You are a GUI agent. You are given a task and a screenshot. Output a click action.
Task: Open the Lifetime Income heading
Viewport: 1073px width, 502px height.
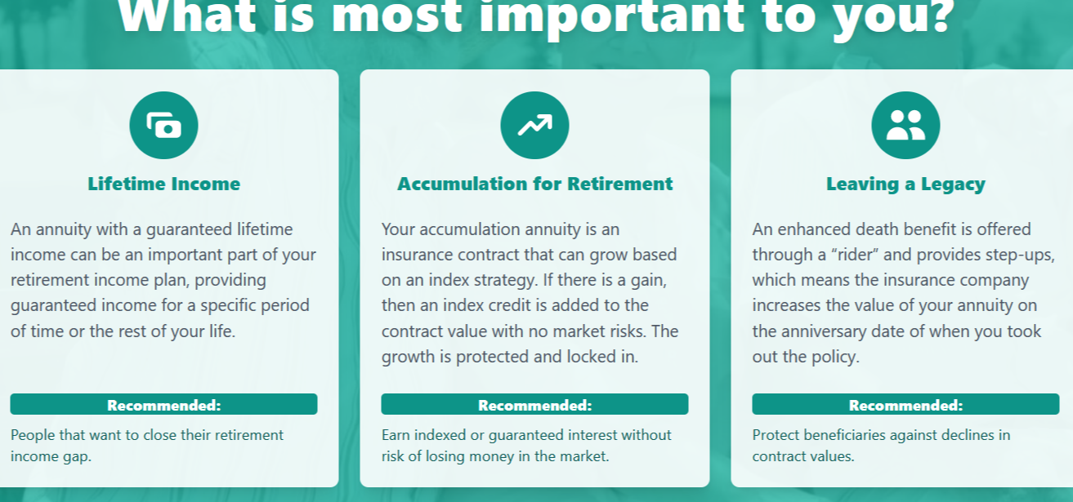163,184
